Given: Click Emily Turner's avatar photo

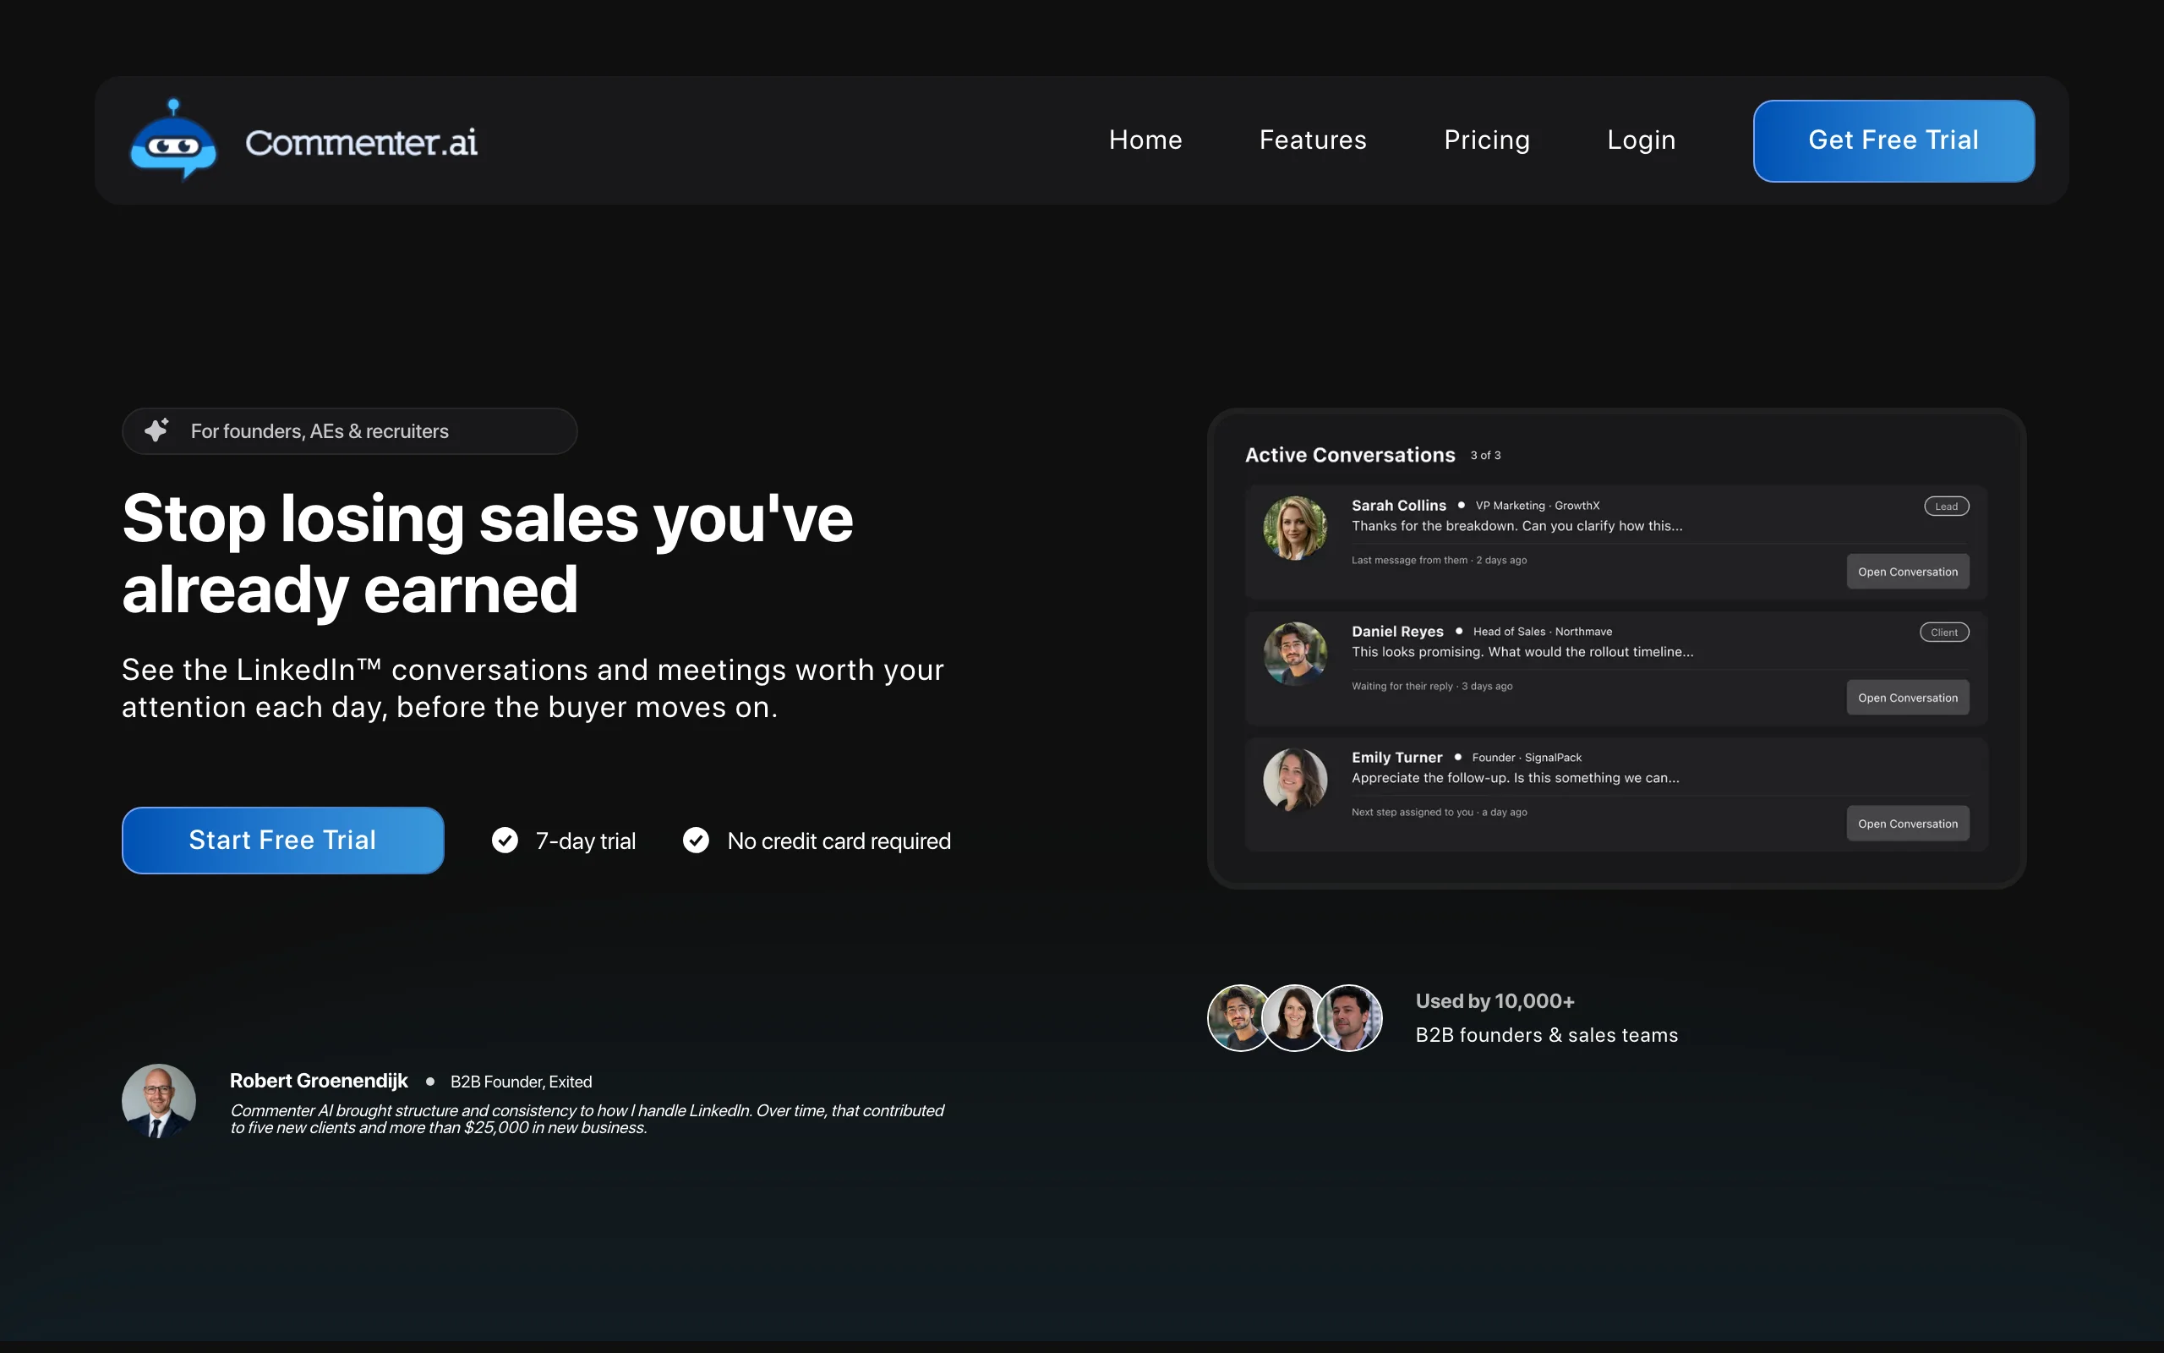Looking at the screenshot, I should [x=1295, y=781].
